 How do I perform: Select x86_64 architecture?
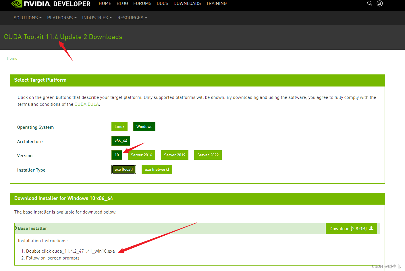point(121,141)
